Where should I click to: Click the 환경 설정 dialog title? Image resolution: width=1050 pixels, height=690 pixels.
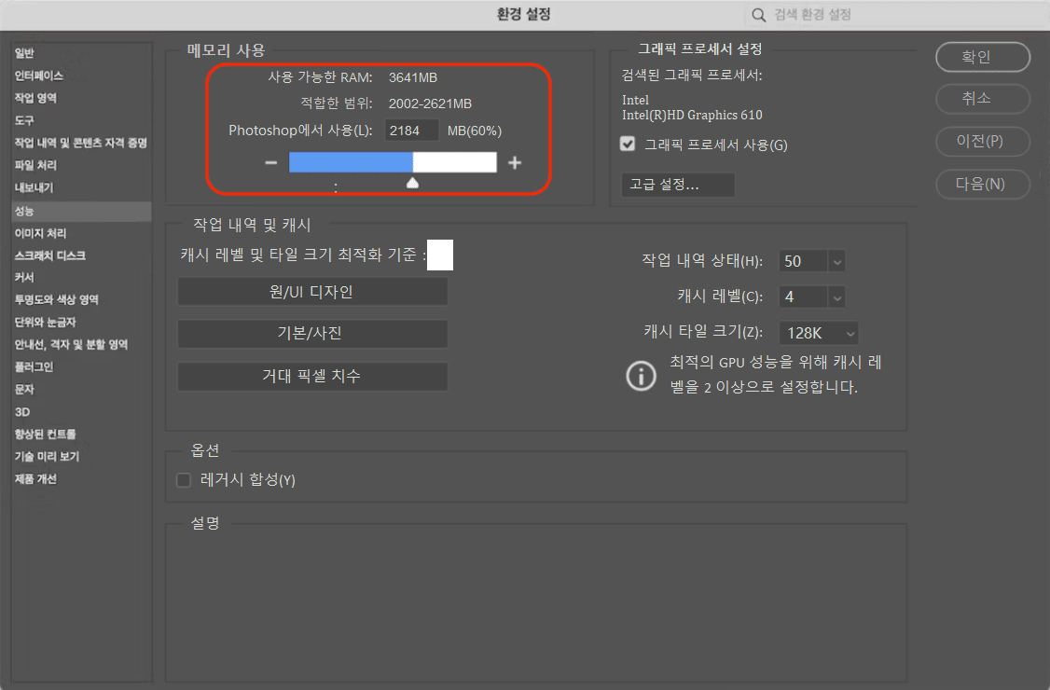pyautogui.click(x=524, y=14)
